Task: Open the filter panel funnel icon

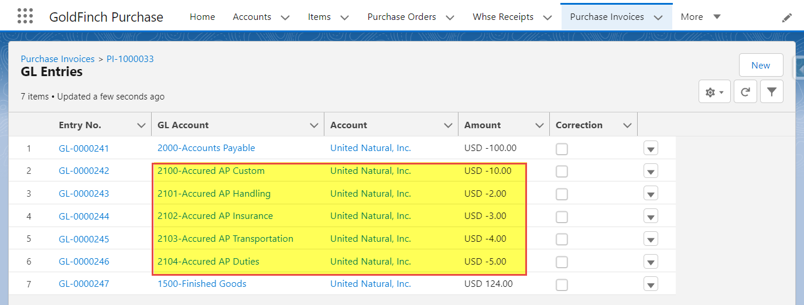Action: pyautogui.click(x=772, y=92)
